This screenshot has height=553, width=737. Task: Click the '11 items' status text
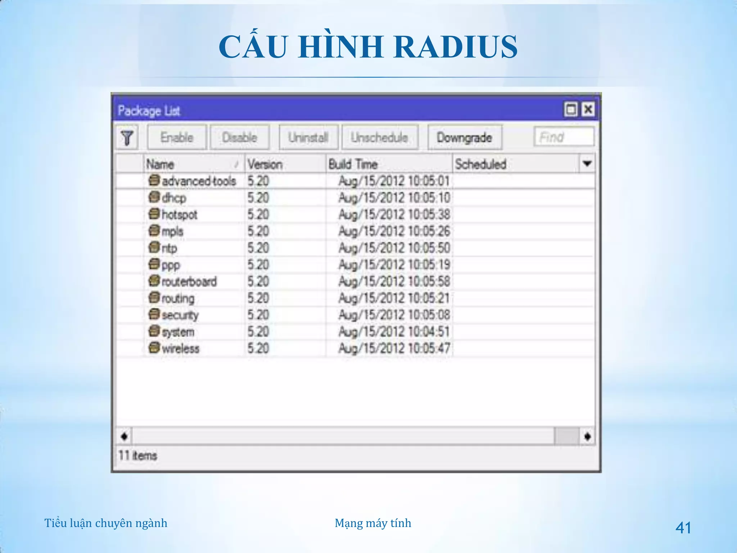(x=138, y=455)
